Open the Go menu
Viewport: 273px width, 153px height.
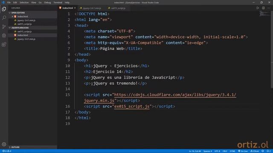point(40,3)
